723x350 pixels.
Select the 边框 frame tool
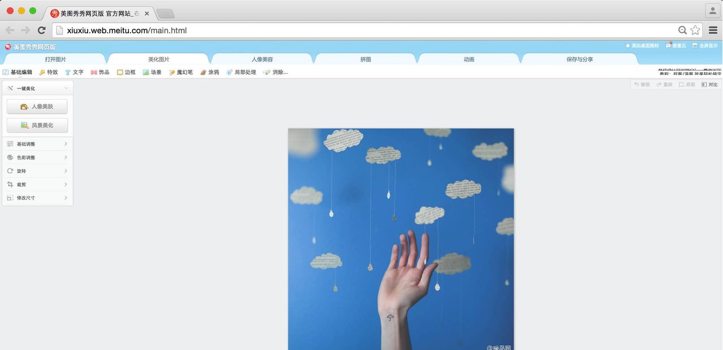[x=126, y=72]
